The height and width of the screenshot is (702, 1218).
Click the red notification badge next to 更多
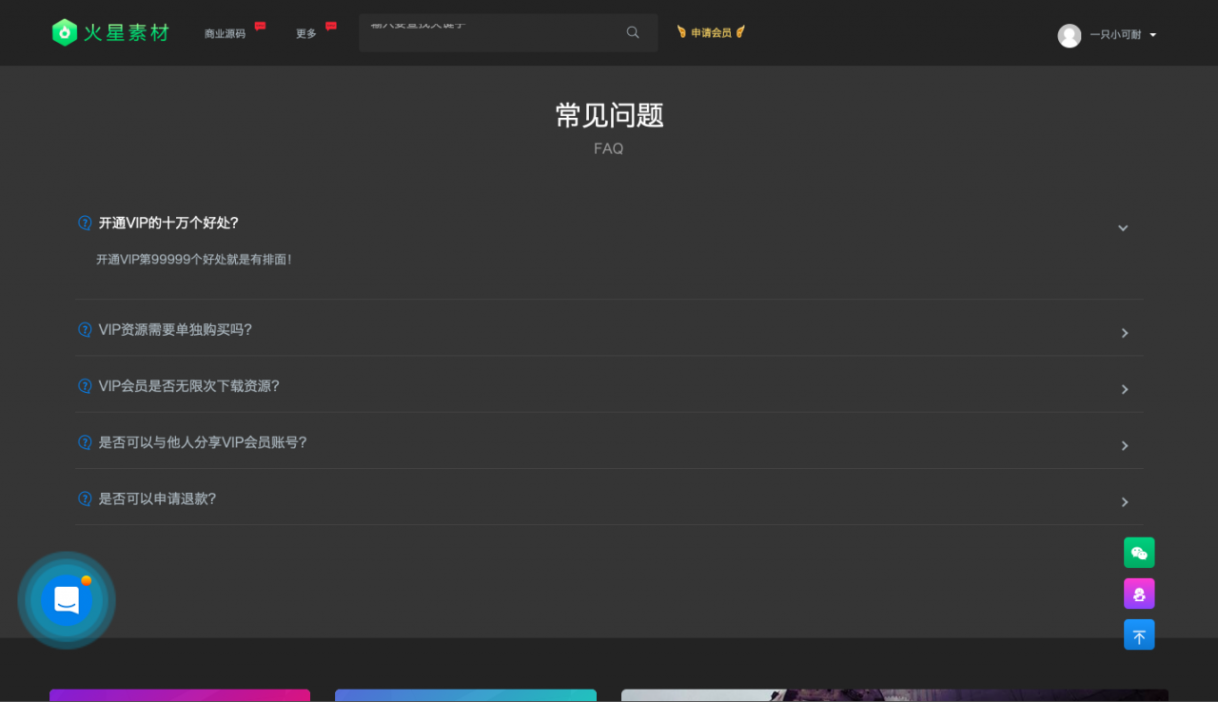330,26
